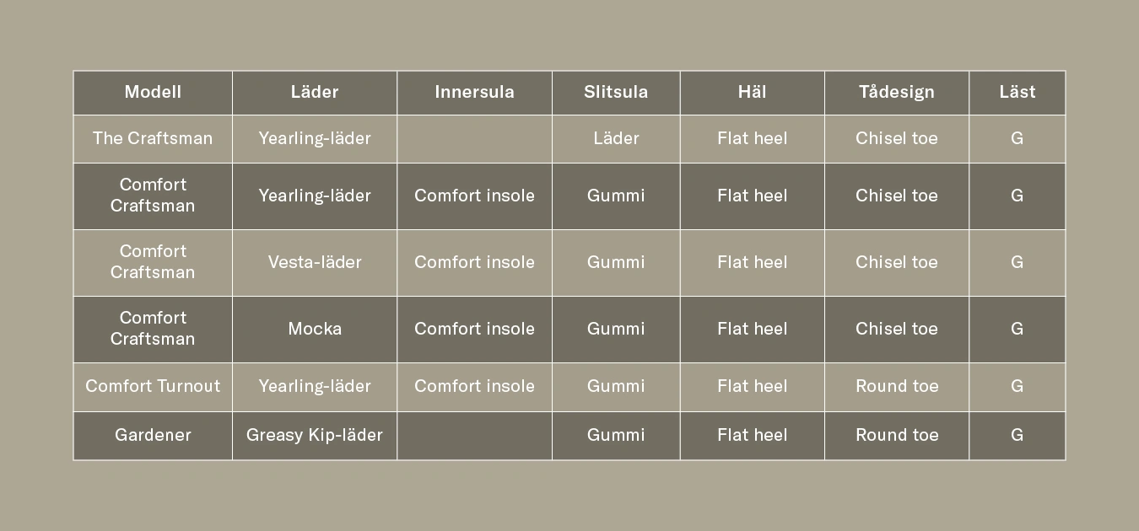The image size is (1139, 531).
Task: Click the Tådesign column header
Action: pyautogui.click(x=897, y=93)
